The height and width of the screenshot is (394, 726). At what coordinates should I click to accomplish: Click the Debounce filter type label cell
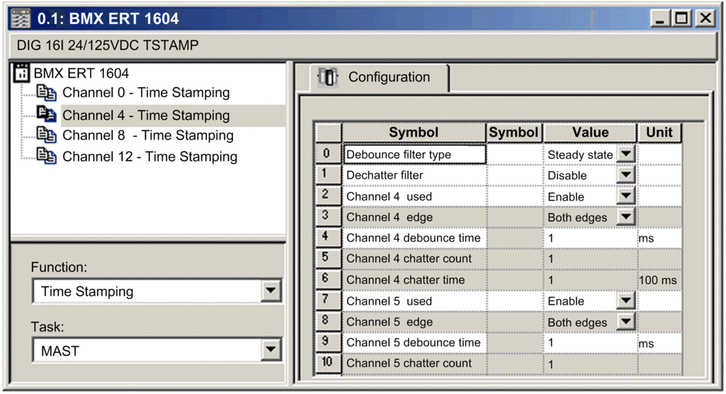click(x=414, y=154)
